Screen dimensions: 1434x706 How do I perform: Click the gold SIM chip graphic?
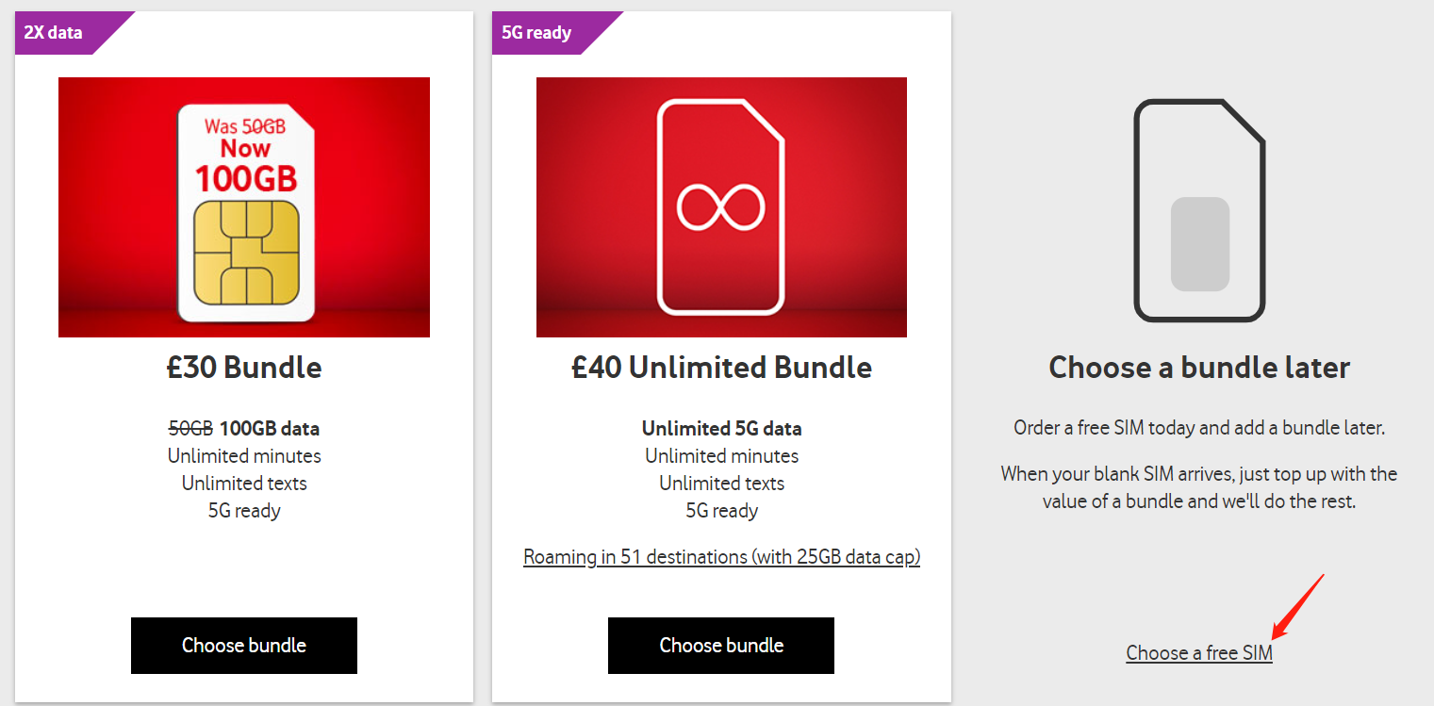pyautogui.click(x=246, y=253)
